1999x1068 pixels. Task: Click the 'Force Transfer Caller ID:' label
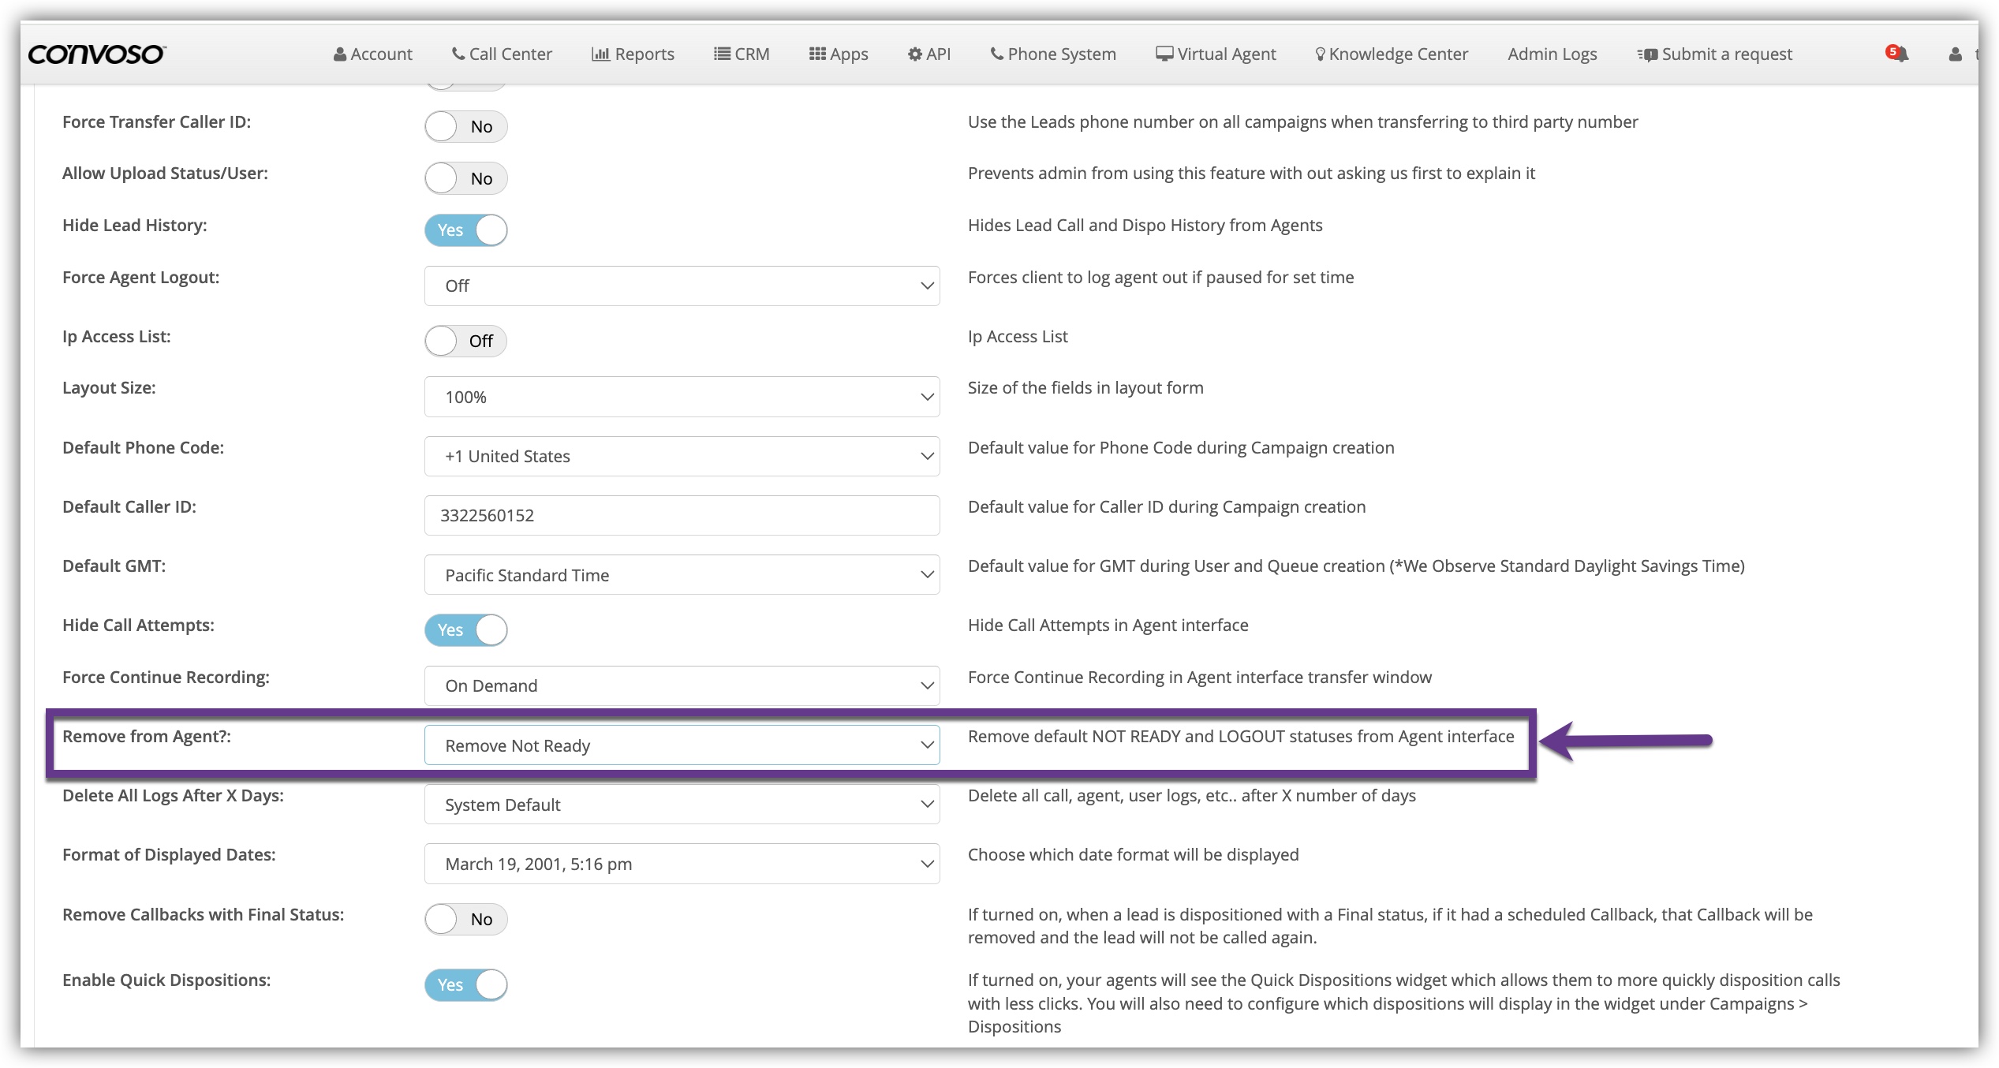156,121
